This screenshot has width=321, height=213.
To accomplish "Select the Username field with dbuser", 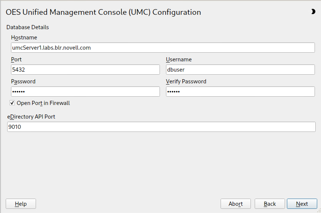I will point(240,70).
